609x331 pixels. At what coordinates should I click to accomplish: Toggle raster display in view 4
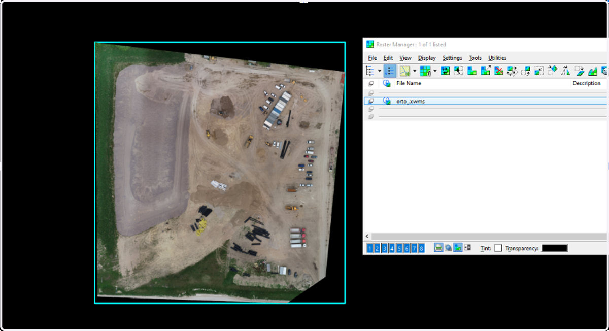coord(392,248)
